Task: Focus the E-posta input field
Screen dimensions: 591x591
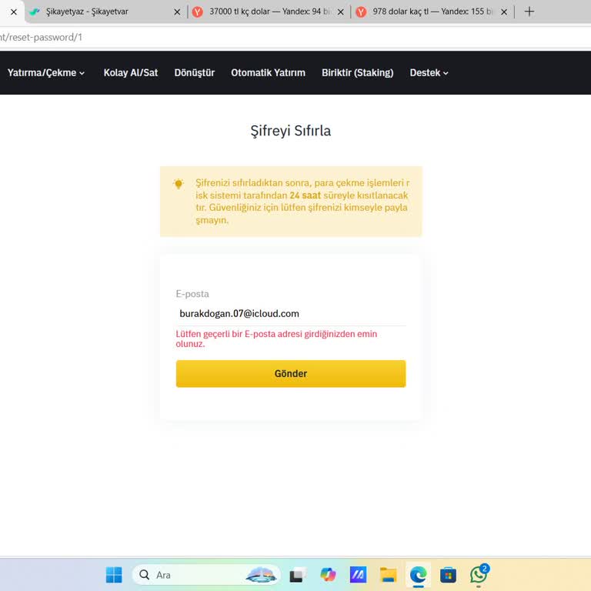Action: pyautogui.click(x=291, y=314)
